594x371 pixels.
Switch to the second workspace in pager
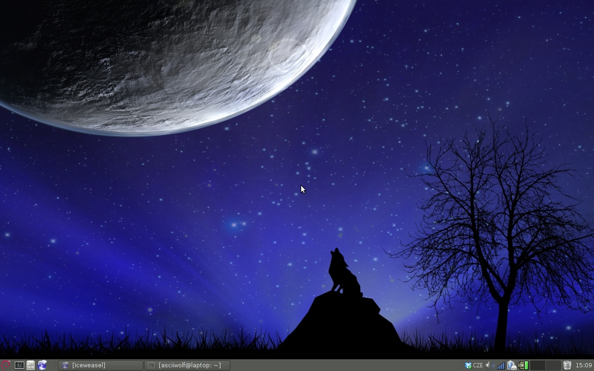(553, 365)
